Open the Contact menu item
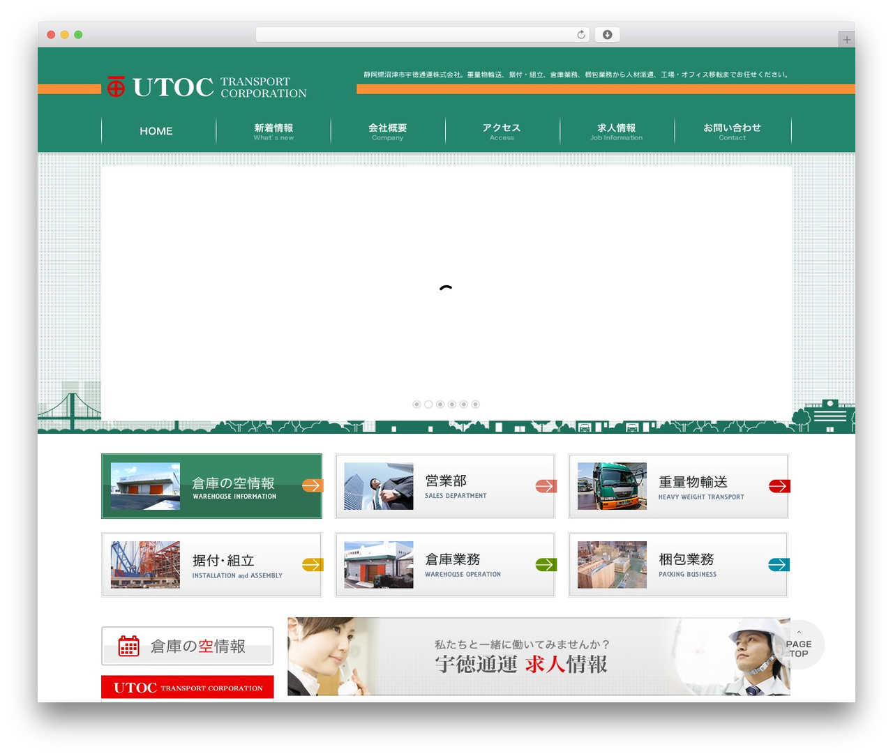 point(733,131)
